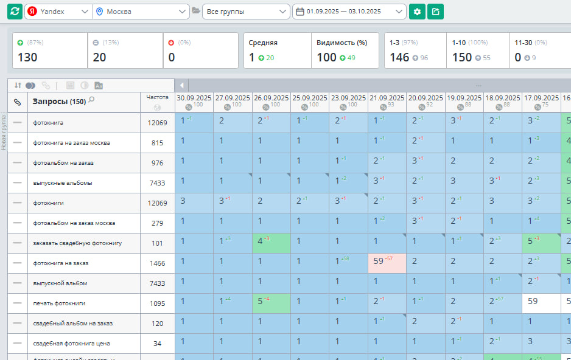The height and width of the screenshot is (360, 571).
Task: Click the left arrow to scroll date columns
Action: click(182, 86)
